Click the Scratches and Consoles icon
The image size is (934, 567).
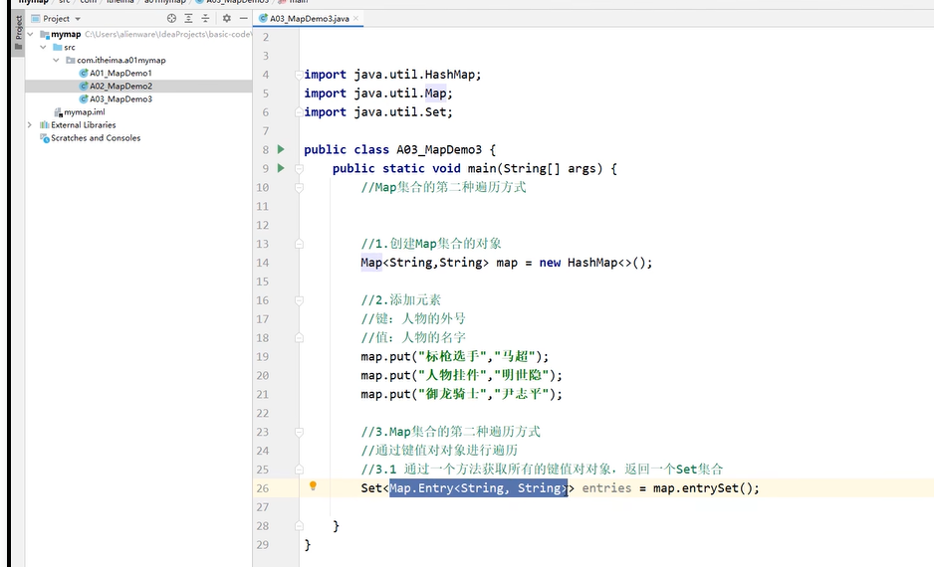(x=44, y=138)
